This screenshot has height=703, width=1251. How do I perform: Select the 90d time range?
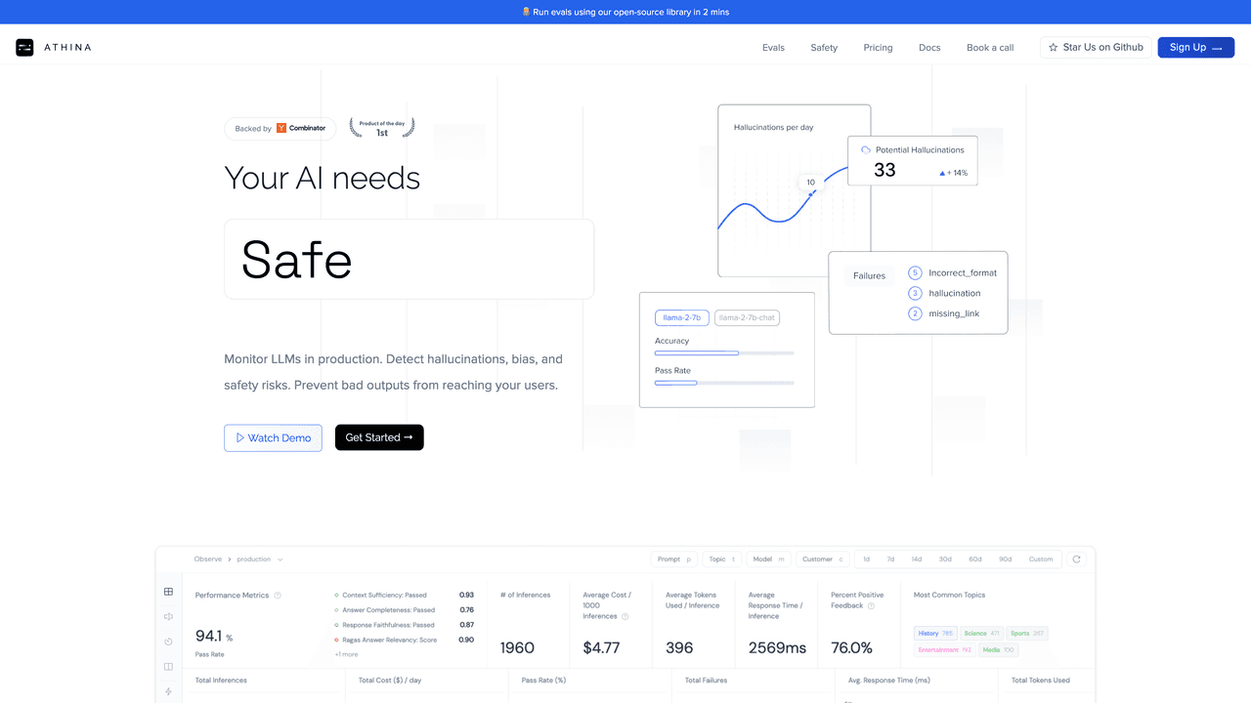point(1005,559)
